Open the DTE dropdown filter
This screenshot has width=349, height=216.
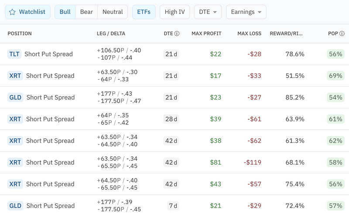208,12
